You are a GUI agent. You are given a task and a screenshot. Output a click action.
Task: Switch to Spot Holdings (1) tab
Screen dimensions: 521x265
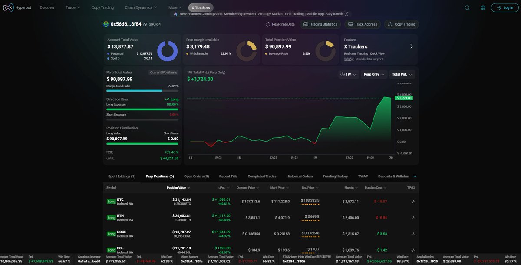122,176
